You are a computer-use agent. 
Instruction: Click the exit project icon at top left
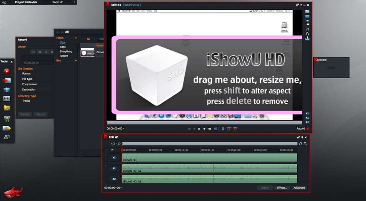pos(4,2)
